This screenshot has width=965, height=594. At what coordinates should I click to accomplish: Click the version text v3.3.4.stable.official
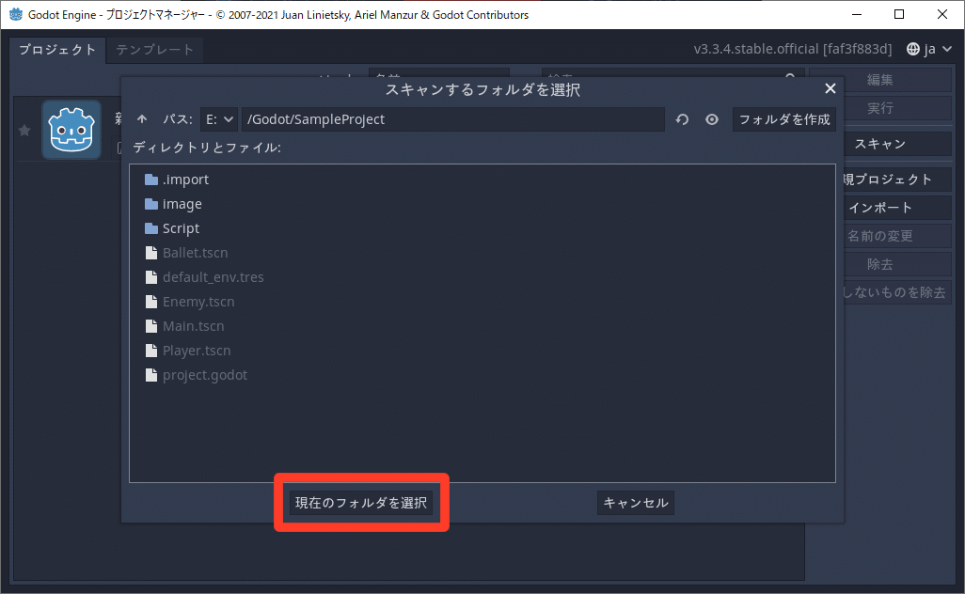(793, 49)
